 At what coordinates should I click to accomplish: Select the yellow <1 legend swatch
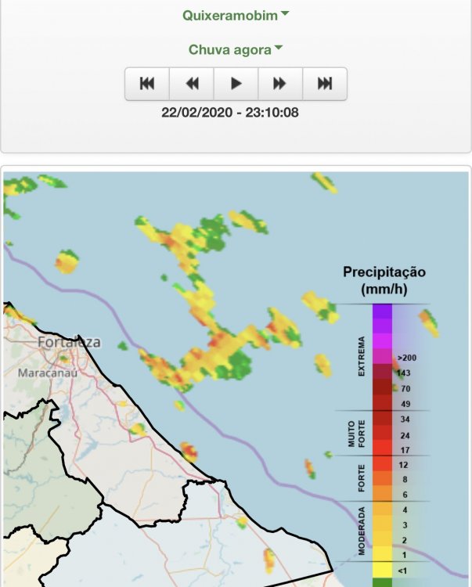pyautogui.click(x=382, y=570)
